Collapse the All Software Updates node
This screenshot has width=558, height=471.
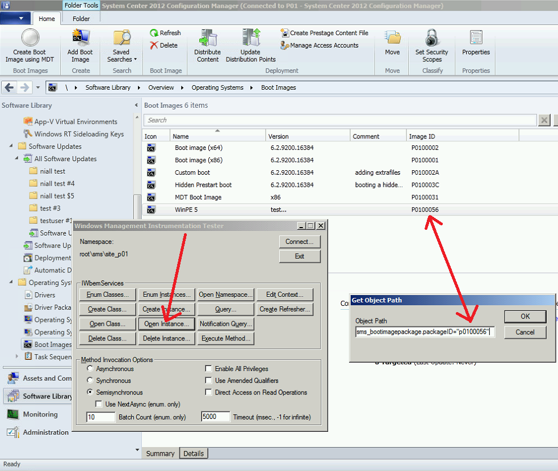coord(16,158)
